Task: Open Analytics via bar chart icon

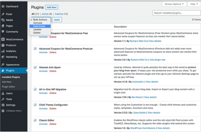Action: [3, 51]
